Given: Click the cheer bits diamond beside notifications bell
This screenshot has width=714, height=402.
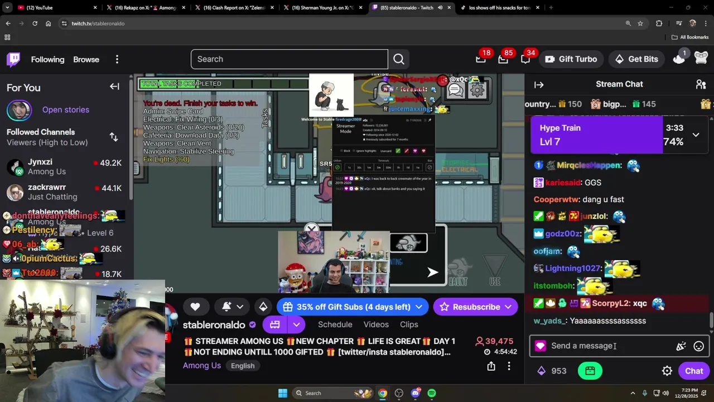Looking at the screenshot, I should tap(263, 307).
